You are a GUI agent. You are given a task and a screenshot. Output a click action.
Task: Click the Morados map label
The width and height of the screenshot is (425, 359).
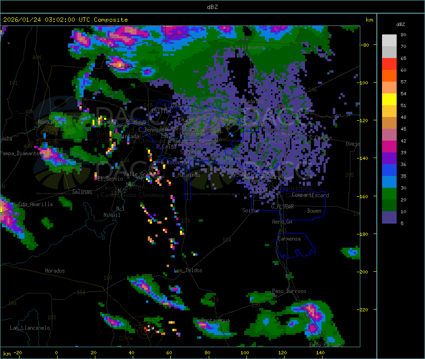point(55,271)
